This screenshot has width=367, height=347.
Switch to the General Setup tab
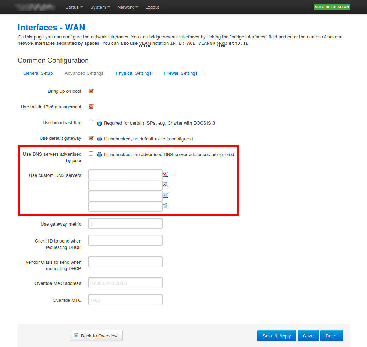[x=38, y=73]
